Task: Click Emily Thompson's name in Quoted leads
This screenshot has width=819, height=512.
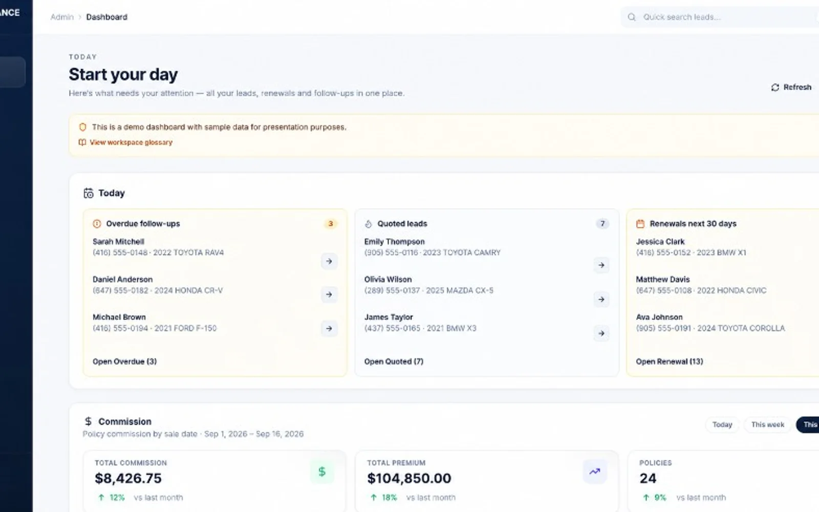Action: 394,242
